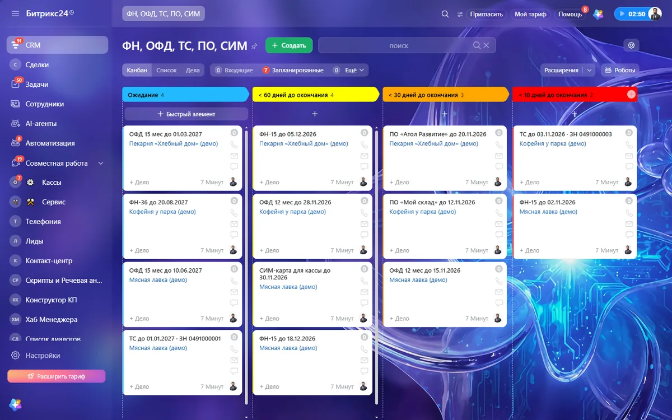Select the ФН, ОФД, ТС, ПО, СИМ top tab
Image resolution: width=672 pixels, height=420 pixels.
164,13
